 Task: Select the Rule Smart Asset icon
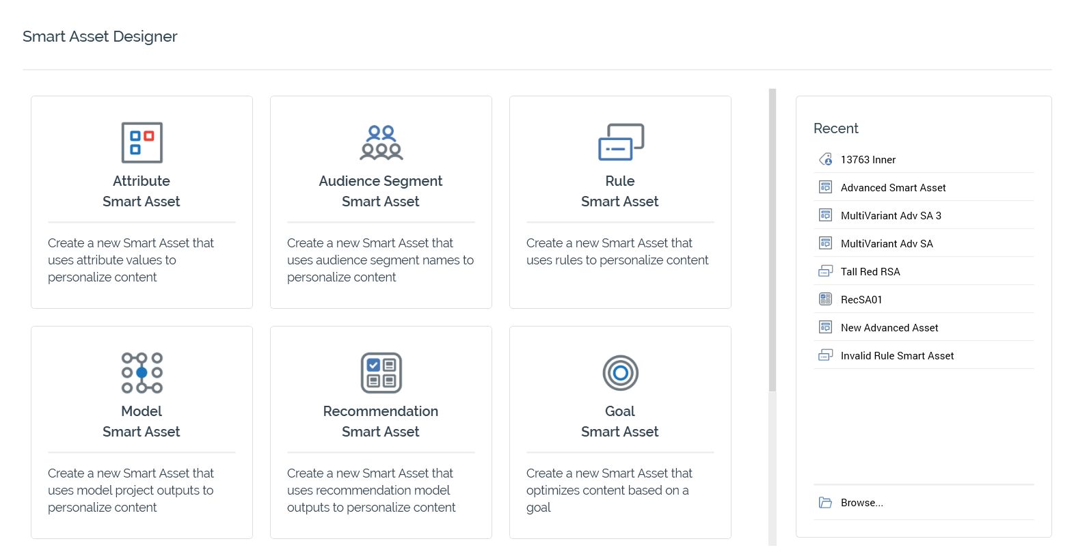[x=620, y=142]
